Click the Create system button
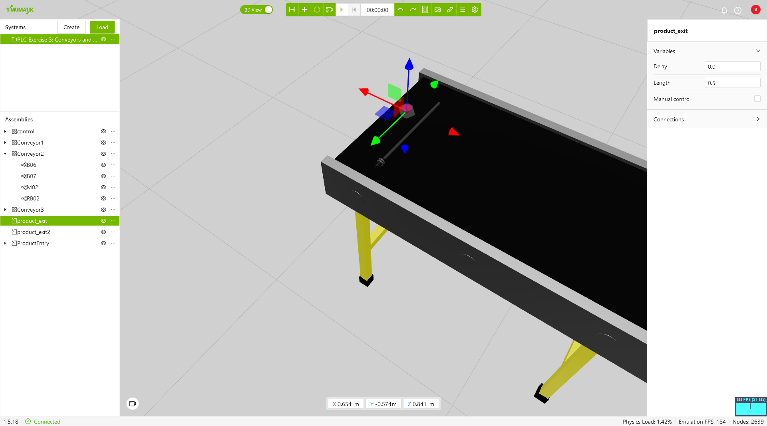 (72, 27)
